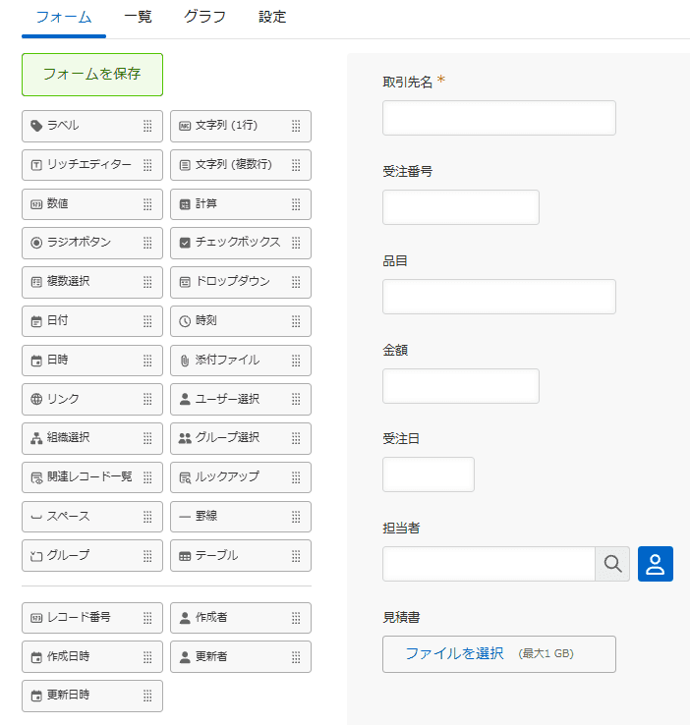Screen dimensions: 690x725
Task: Focus the 金額 input field
Action: coord(461,386)
